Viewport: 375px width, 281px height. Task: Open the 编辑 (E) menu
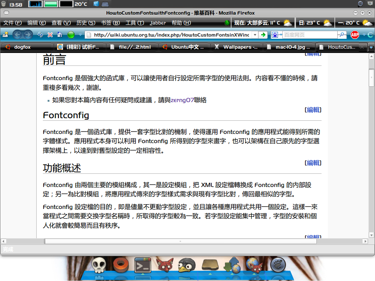click(37, 23)
